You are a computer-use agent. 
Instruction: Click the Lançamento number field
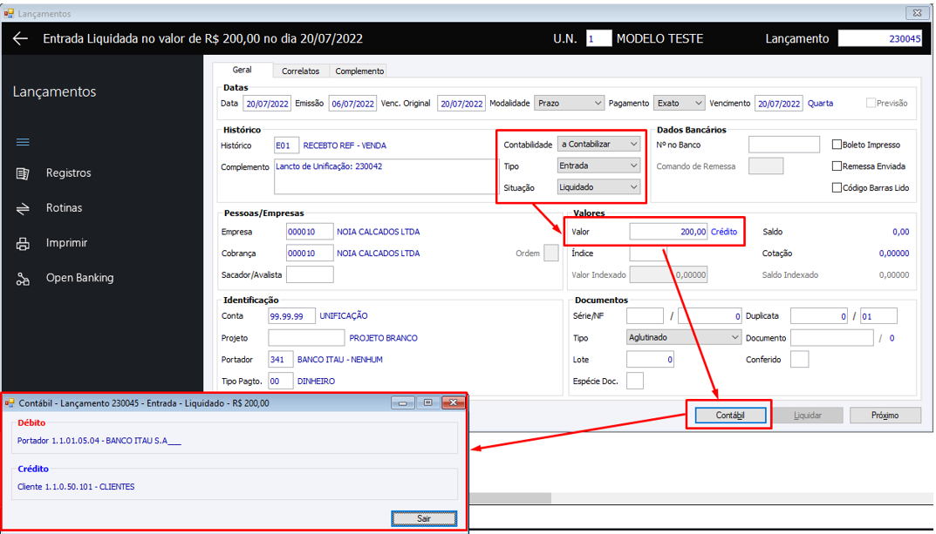(x=880, y=38)
